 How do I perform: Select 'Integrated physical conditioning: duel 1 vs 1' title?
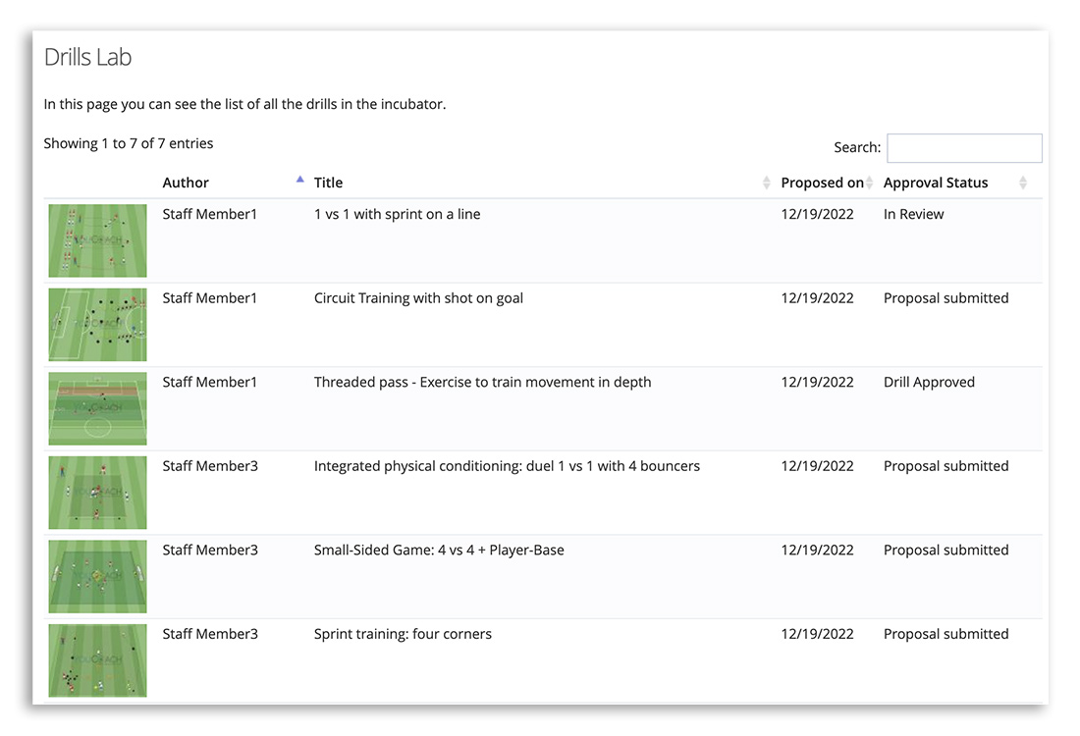point(507,466)
